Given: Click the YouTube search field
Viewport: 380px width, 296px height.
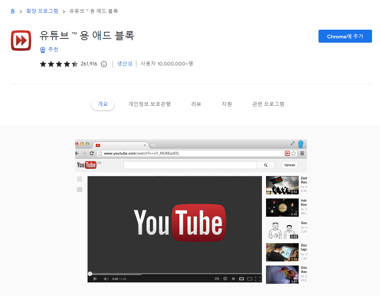Looking at the screenshot, I should pos(190,165).
